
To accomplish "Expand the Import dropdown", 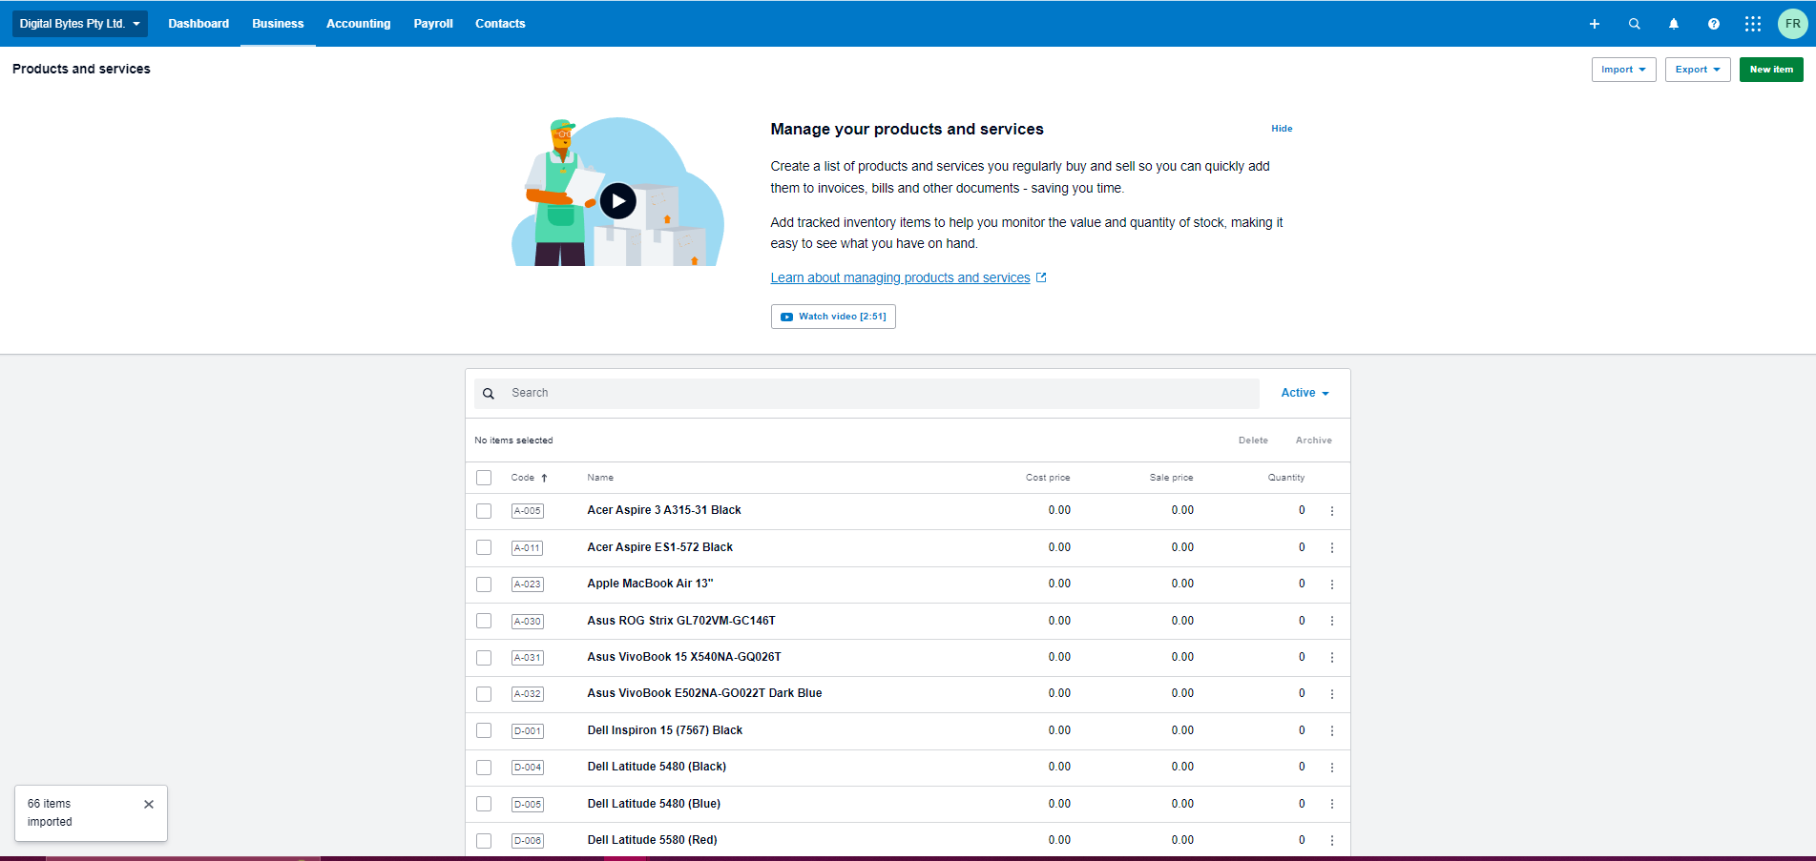I will pos(1623,70).
